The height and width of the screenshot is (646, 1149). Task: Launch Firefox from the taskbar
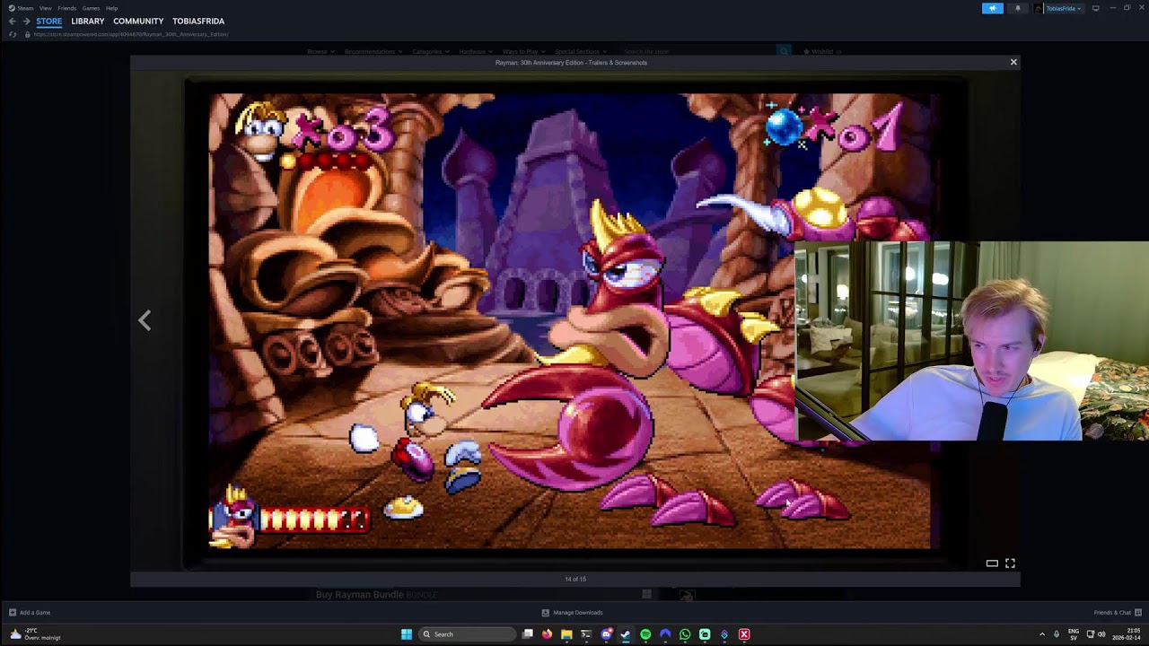point(547,634)
